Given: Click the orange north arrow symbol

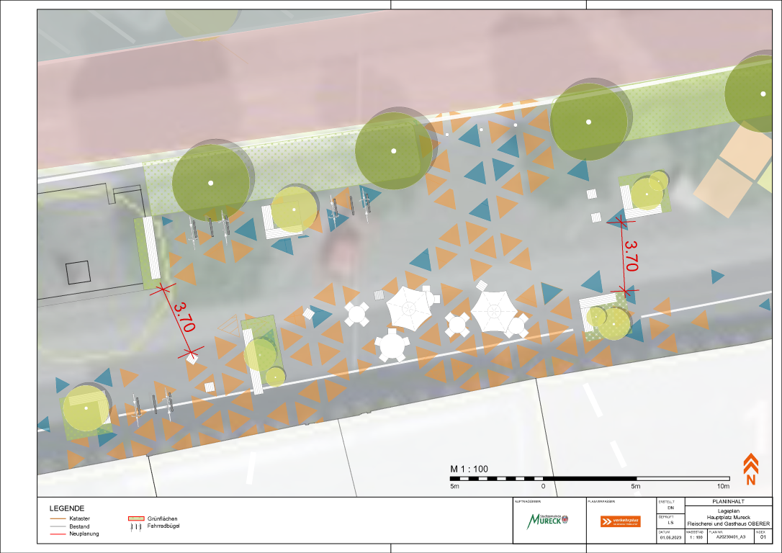Looking at the screenshot, I should (750, 468).
